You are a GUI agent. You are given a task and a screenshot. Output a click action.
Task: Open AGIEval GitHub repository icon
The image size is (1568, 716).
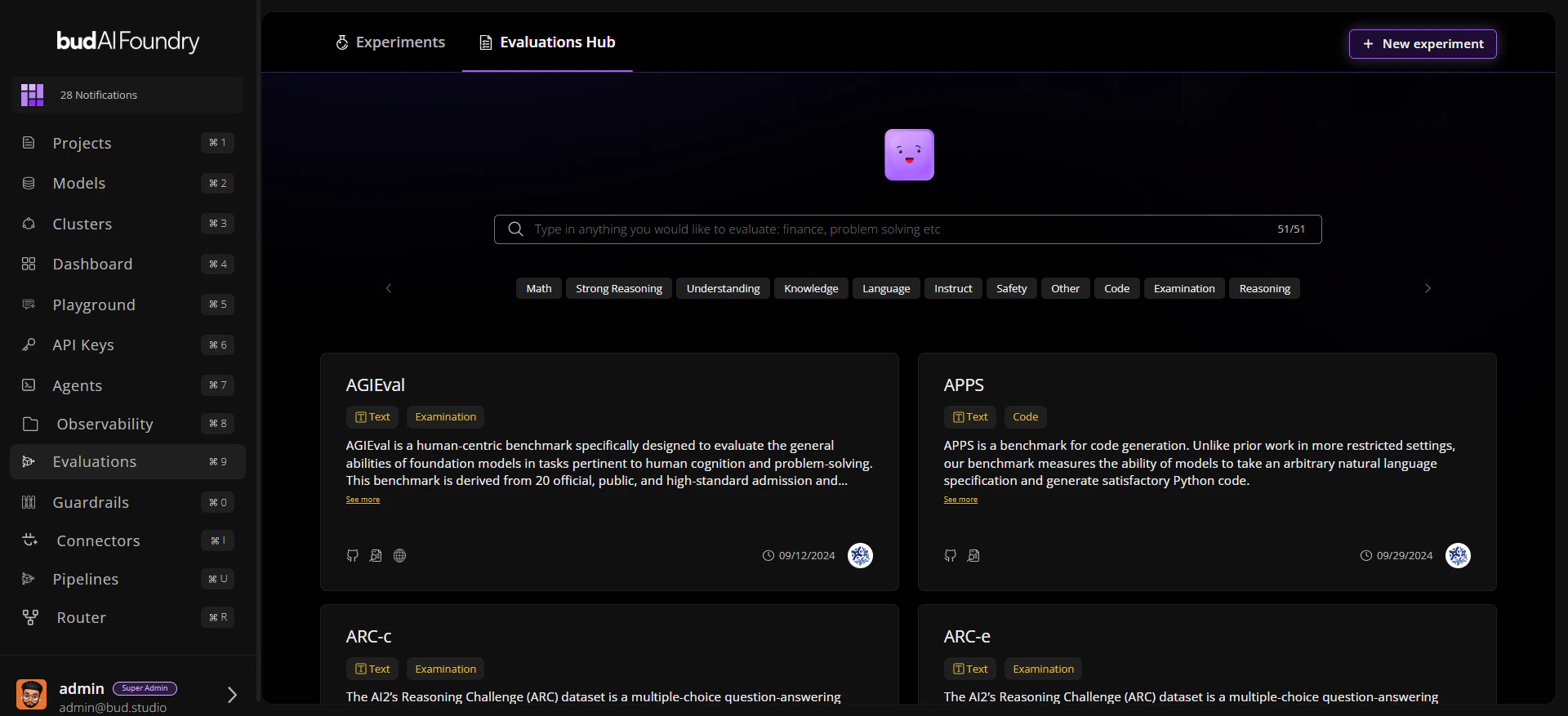click(353, 556)
